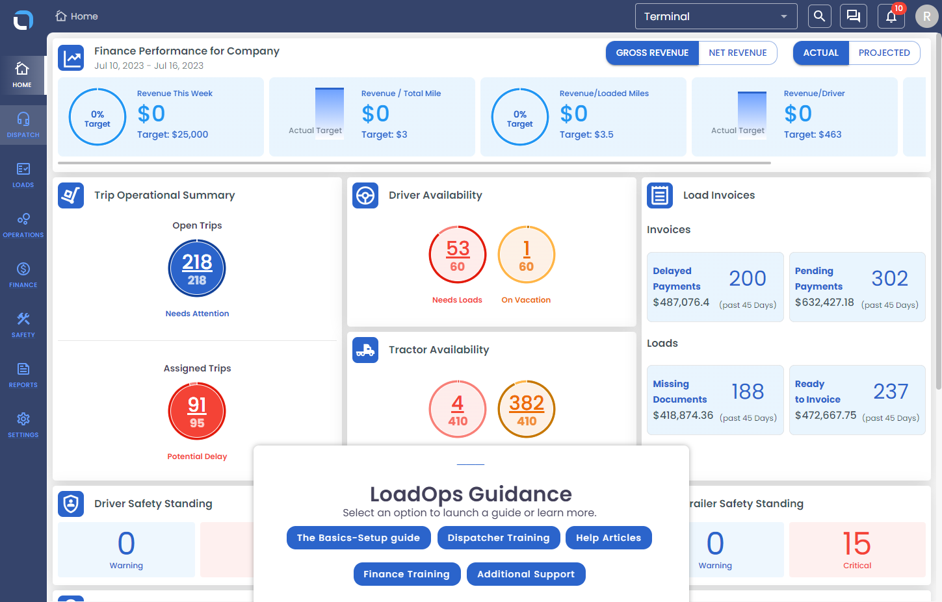The height and width of the screenshot is (602, 942).
Task: Click the finance cards horizontal scrollbar
Action: click(x=414, y=163)
